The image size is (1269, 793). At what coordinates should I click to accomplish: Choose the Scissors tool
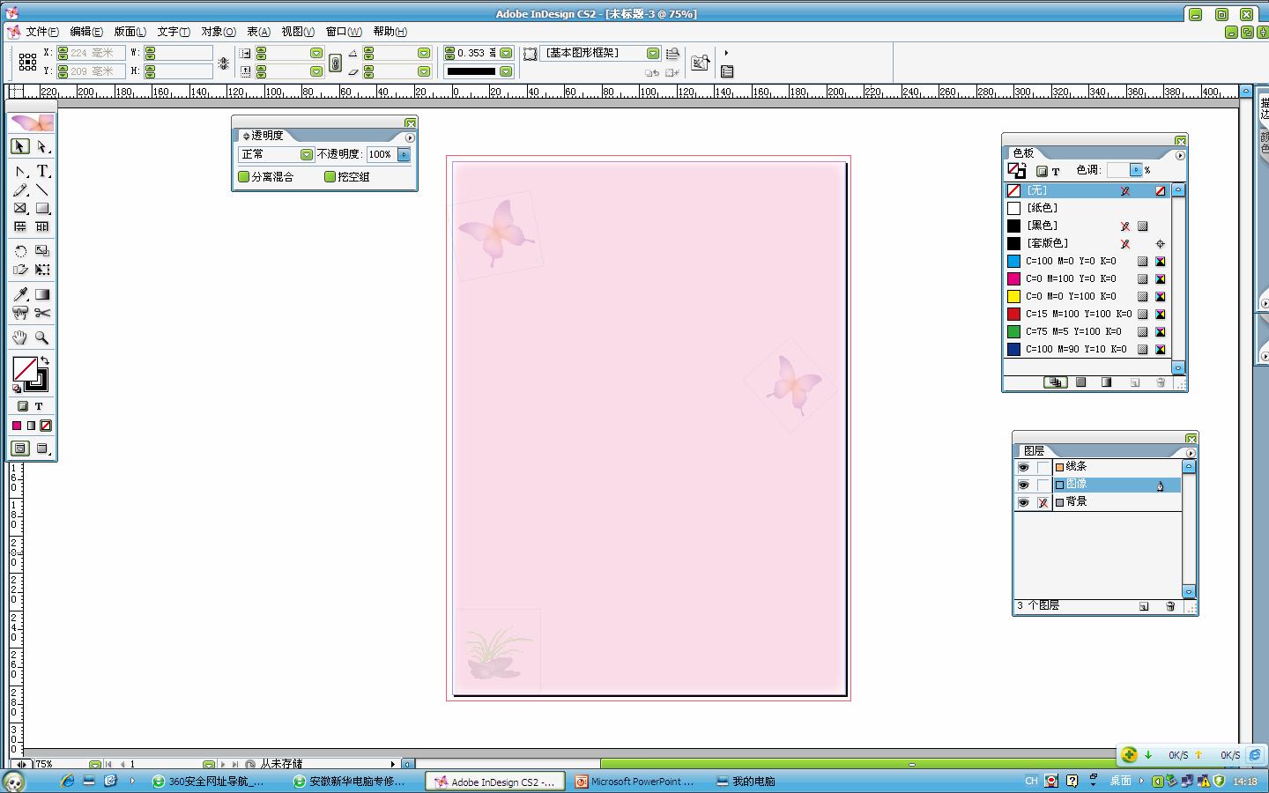[x=42, y=313]
